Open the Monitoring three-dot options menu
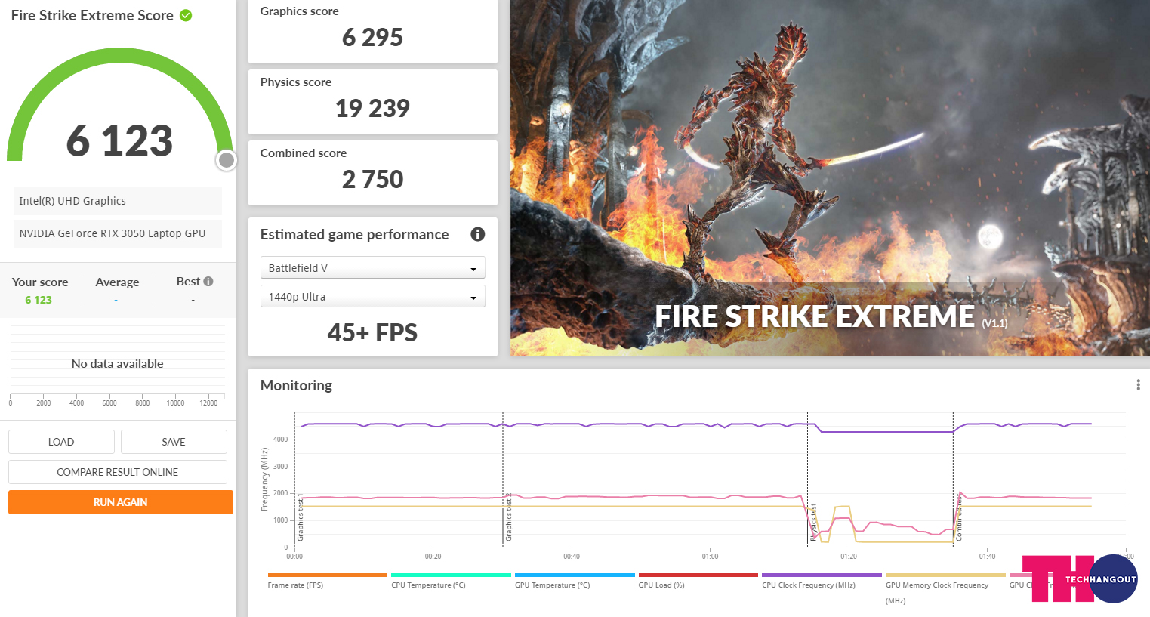The width and height of the screenshot is (1150, 617). (x=1138, y=385)
